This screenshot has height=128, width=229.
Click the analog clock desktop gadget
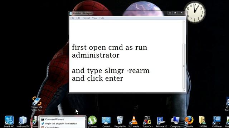point(195,12)
